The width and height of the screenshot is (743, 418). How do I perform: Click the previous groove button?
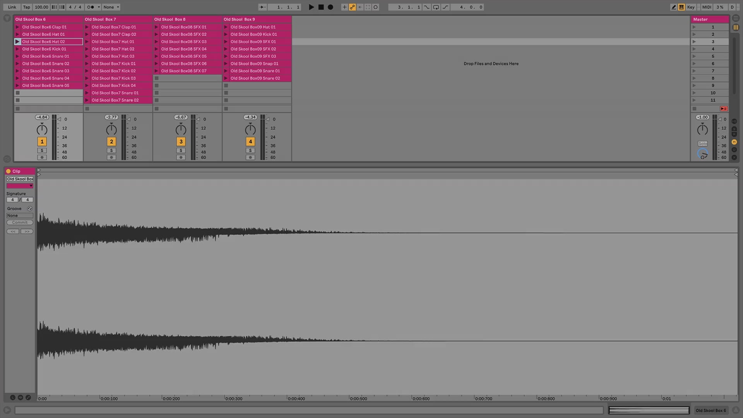pyautogui.click(x=13, y=231)
